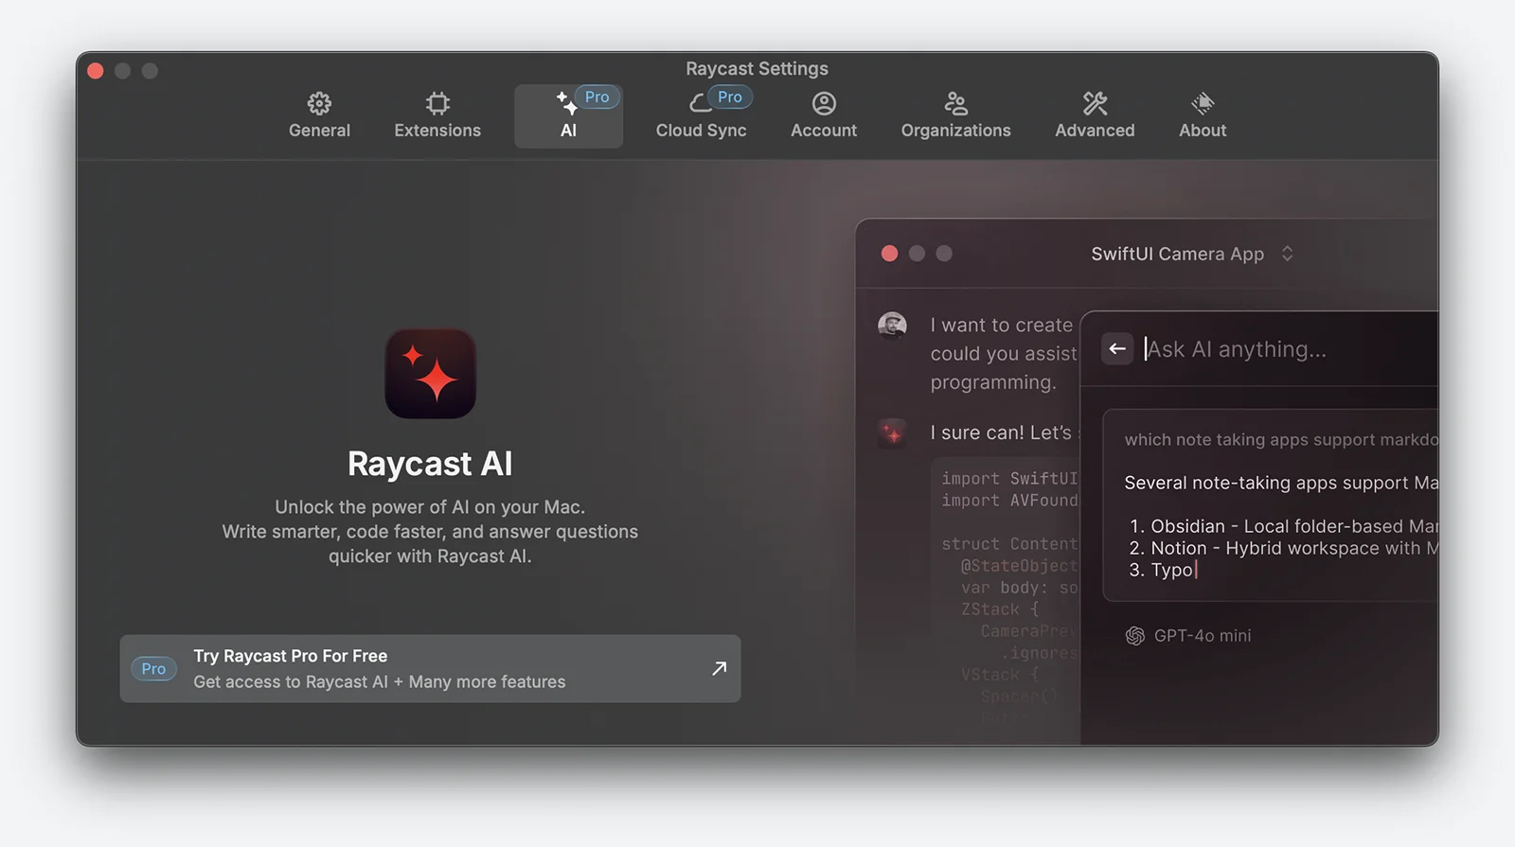Close the Raycast Settings window
The height and width of the screenshot is (847, 1515).
pyautogui.click(x=96, y=71)
